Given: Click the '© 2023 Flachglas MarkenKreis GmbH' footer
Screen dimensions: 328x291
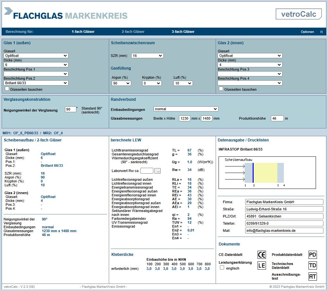Looking at the screenshot, I should (x=296, y=286).
